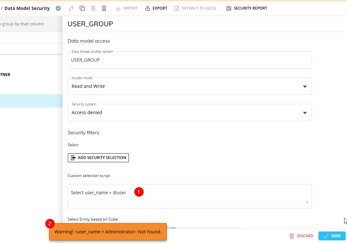The image size is (347, 243).
Task: Click the DISCARD button
Action: pyautogui.click(x=301, y=236)
